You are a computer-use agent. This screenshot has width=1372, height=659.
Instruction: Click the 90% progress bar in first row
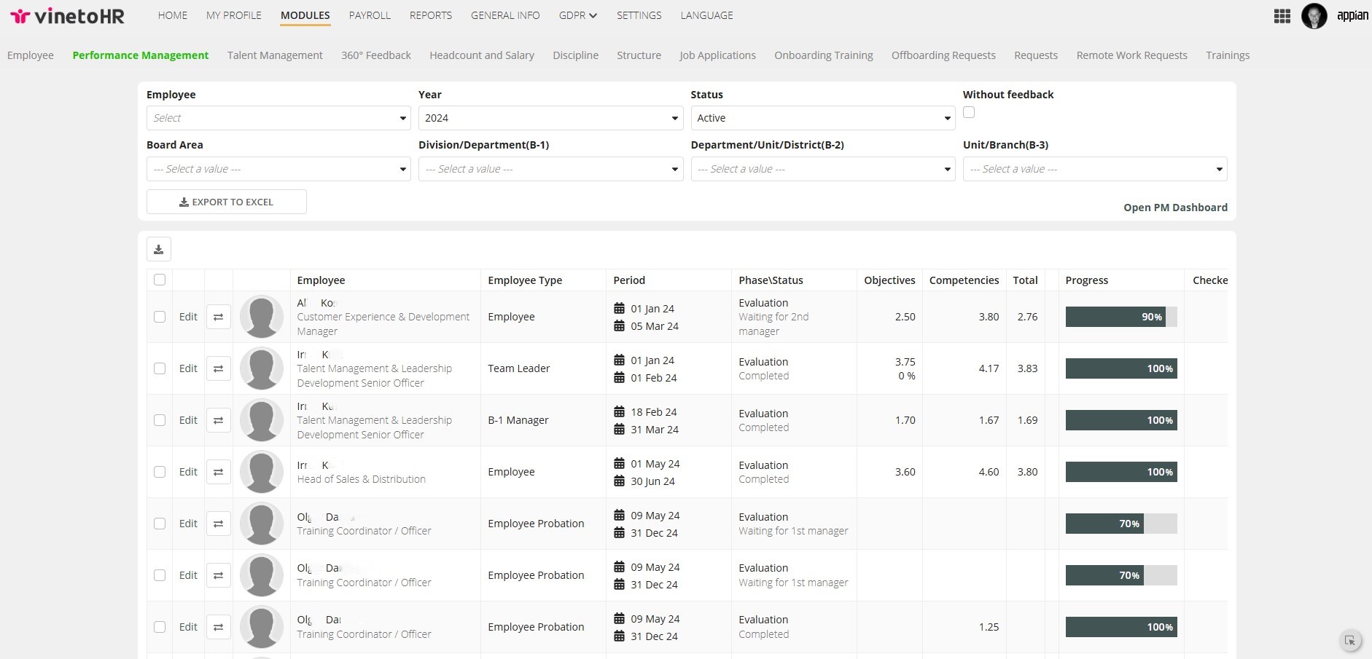pyautogui.click(x=1121, y=317)
